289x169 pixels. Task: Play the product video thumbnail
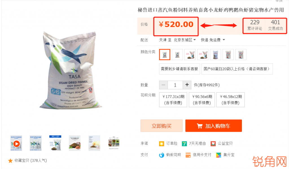pos(16,143)
